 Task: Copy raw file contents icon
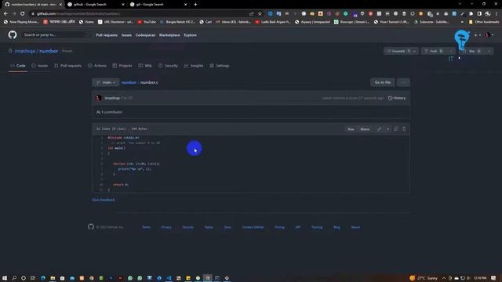point(396,128)
